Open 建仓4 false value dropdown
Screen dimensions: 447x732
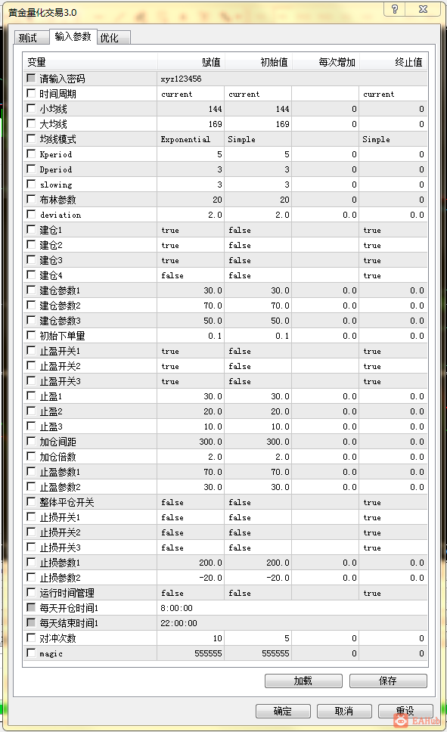pos(191,275)
